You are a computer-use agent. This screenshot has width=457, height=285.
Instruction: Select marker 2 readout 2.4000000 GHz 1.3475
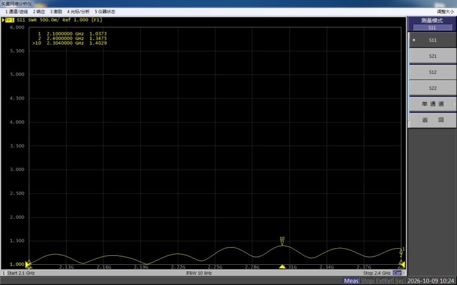pyautogui.click(x=72, y=39)
